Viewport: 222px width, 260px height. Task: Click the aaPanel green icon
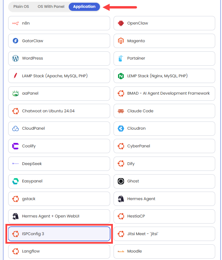tap(15, 94)
